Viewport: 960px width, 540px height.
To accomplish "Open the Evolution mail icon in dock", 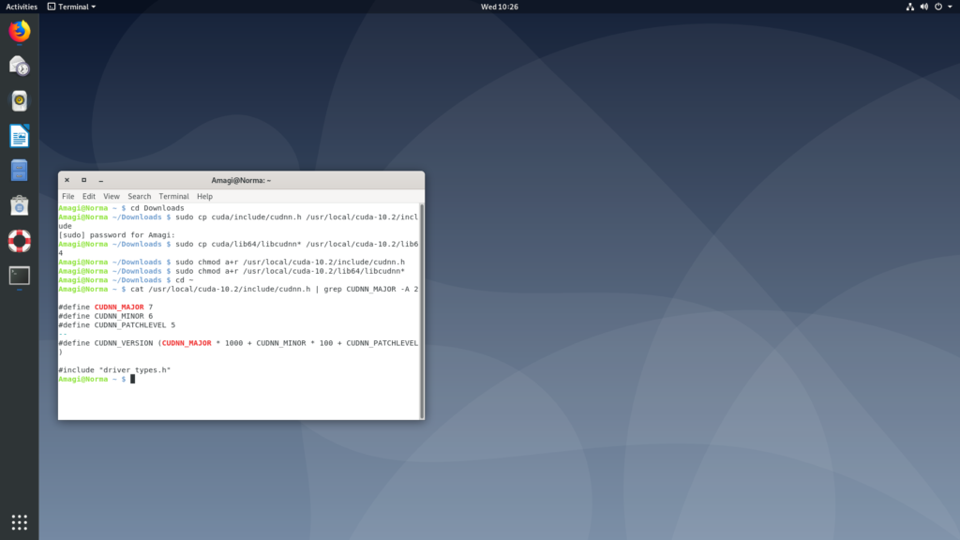I will (20, 66).
